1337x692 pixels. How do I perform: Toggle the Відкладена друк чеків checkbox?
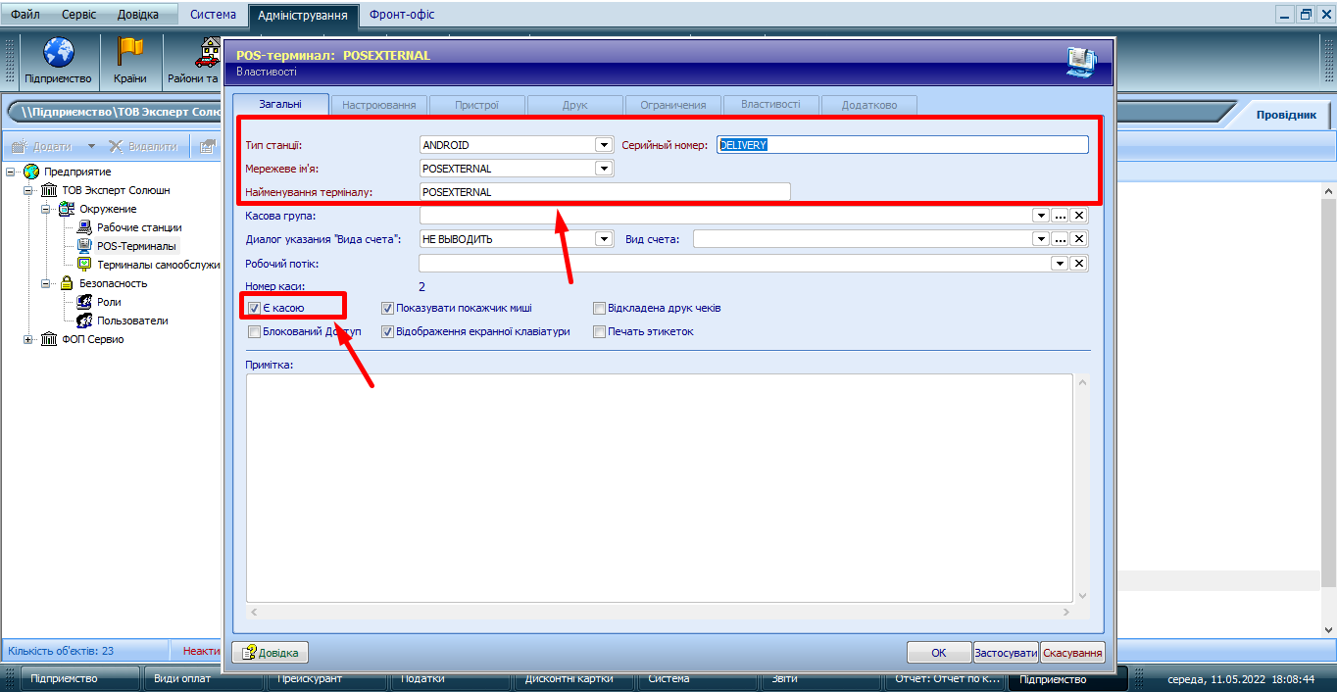pyautogui.click(x=599, y=308)
